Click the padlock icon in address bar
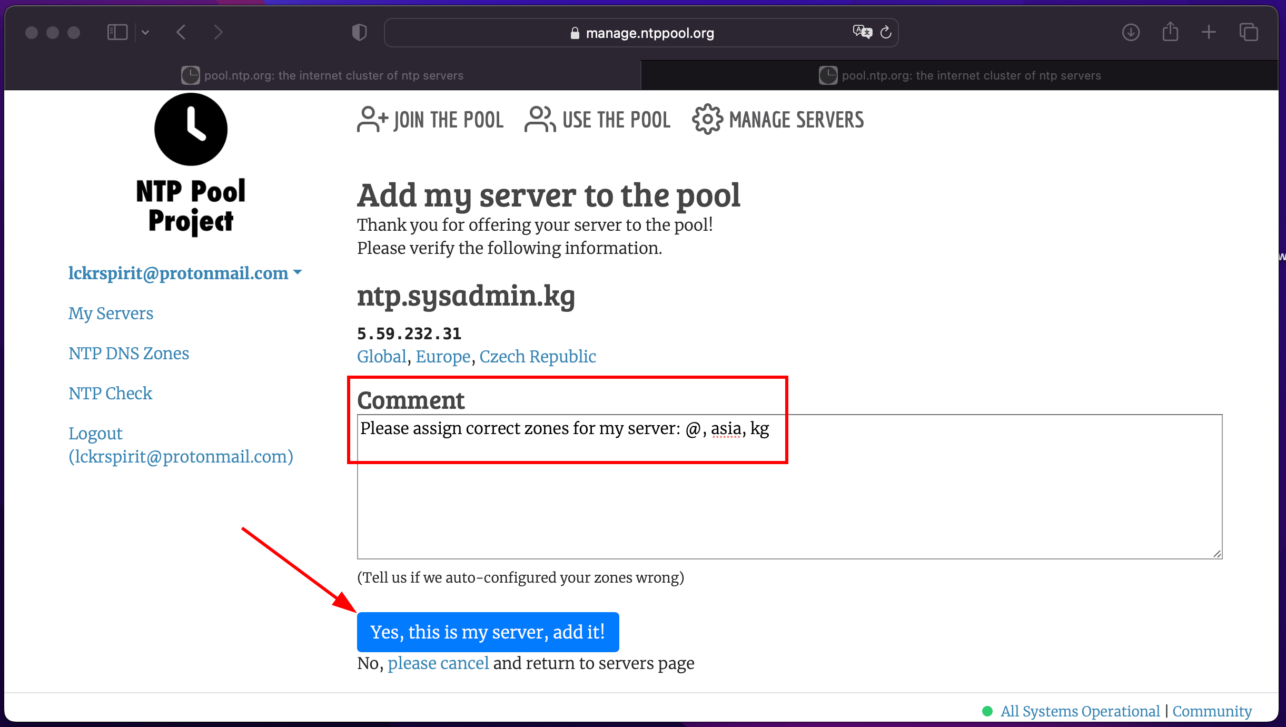This screenshot has width=1286, height=727. point(575,33)
